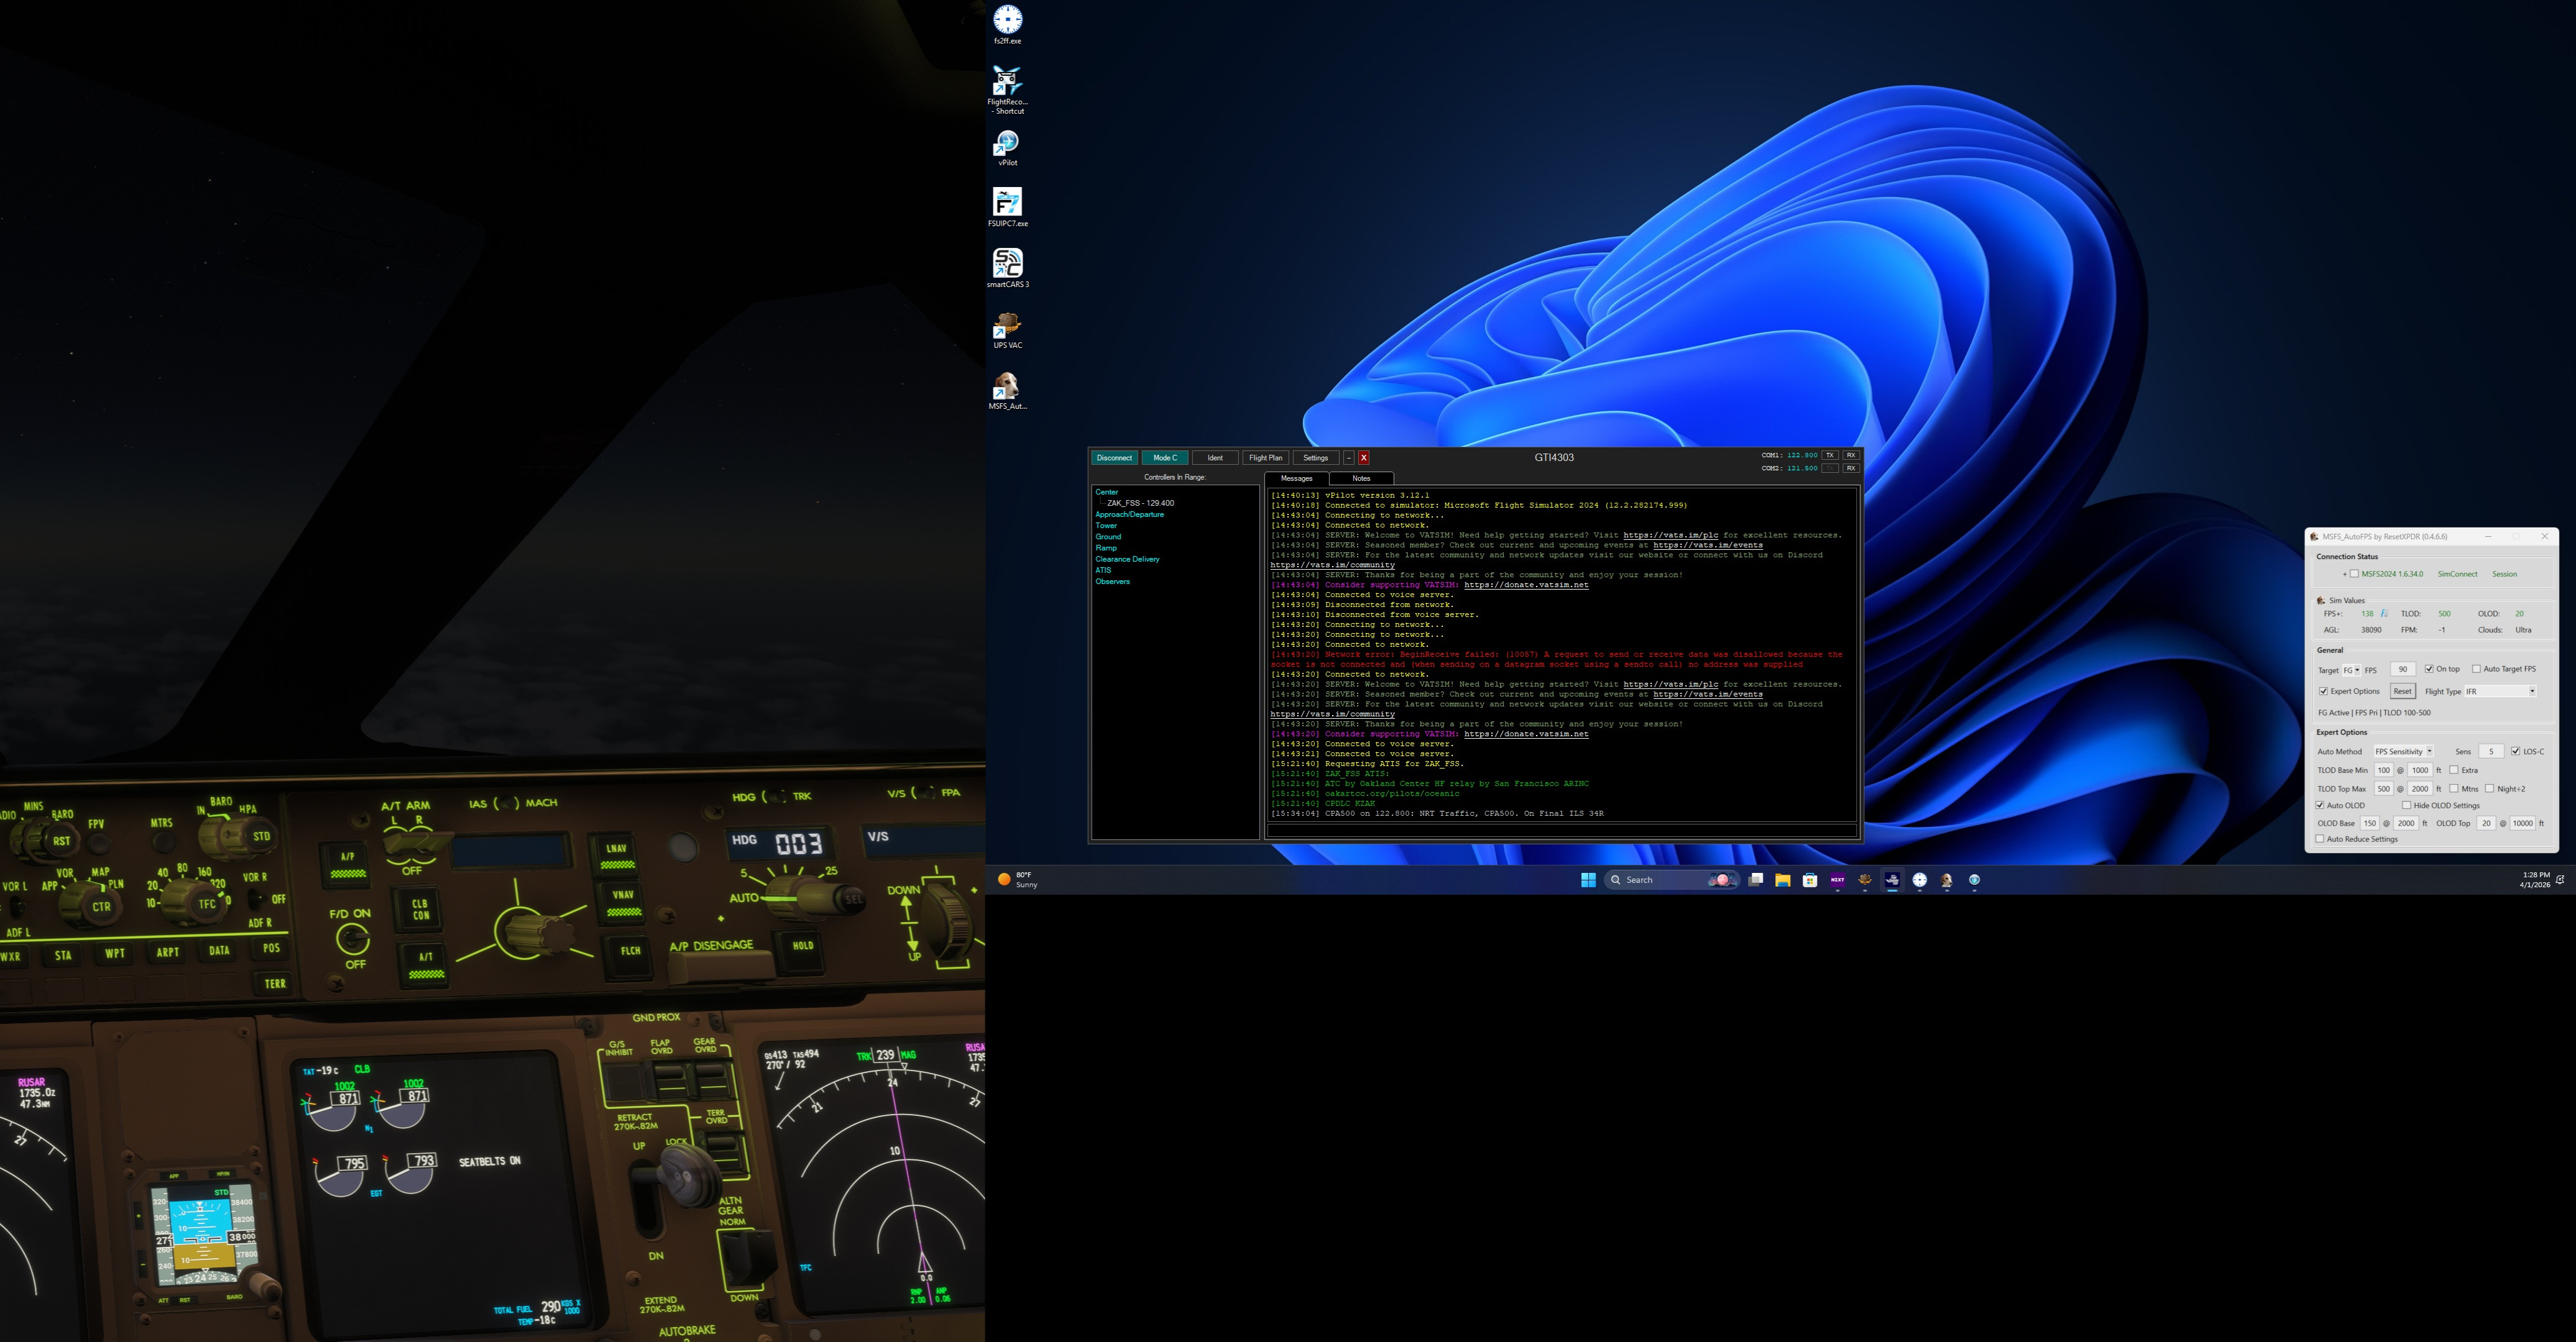Open the vPilot globe taskbar icon
The image size is (2576, 1342).
coord(1974,879)
